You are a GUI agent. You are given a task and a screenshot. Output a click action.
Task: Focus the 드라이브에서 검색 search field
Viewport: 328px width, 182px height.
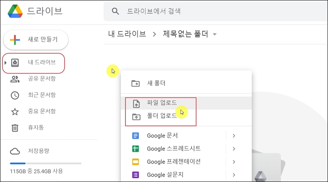[x=216, y=11]
